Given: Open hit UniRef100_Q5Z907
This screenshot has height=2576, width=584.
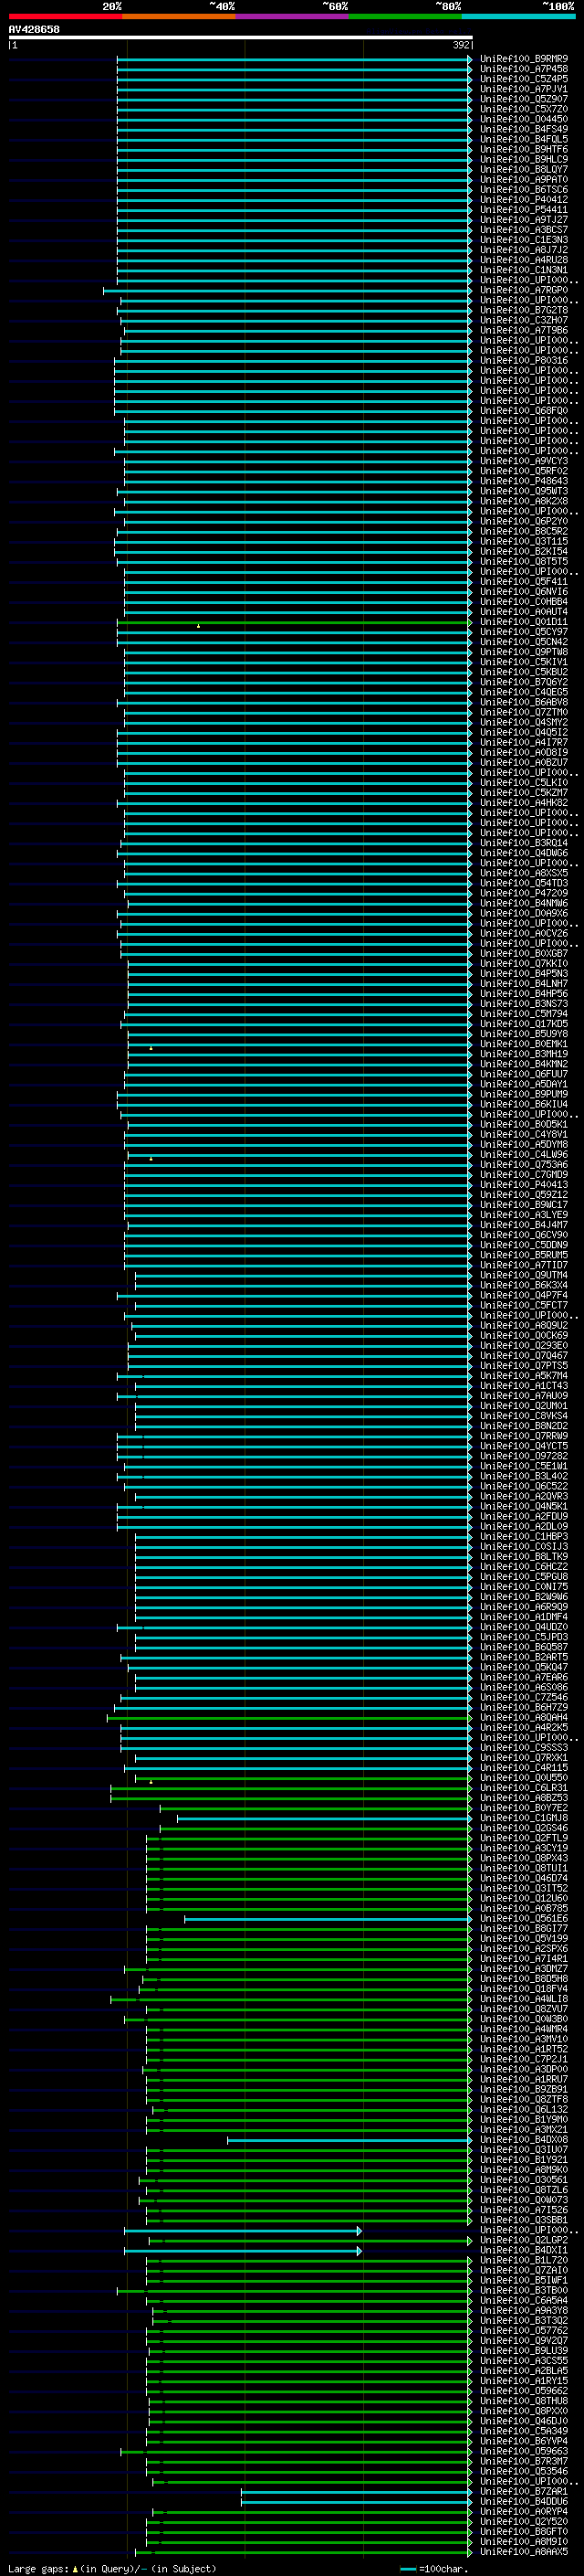Looking at the screenshot, I should tap(524, 99).
